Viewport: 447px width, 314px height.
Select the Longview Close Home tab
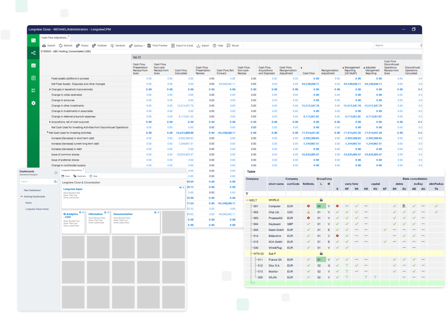pyautogui.click(x=71, y=170)
